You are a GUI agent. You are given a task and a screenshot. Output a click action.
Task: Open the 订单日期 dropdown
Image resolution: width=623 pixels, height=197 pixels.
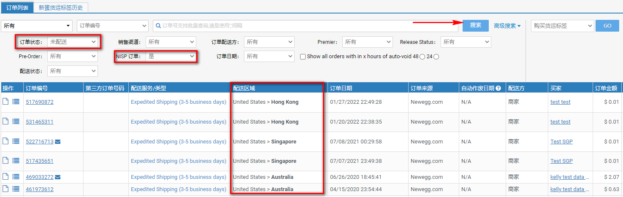269,56
